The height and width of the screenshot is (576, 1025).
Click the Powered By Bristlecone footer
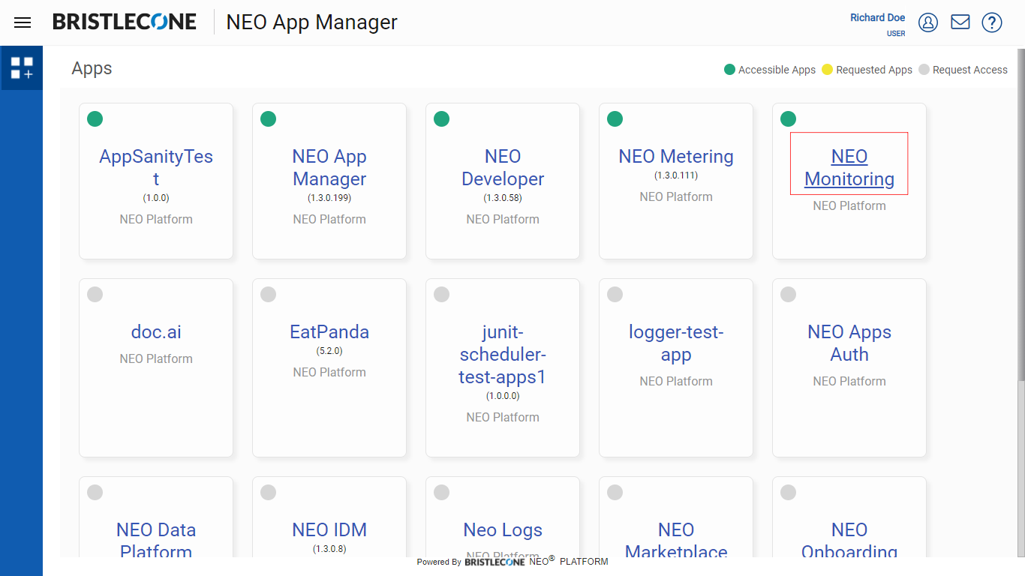pos(512,561)
